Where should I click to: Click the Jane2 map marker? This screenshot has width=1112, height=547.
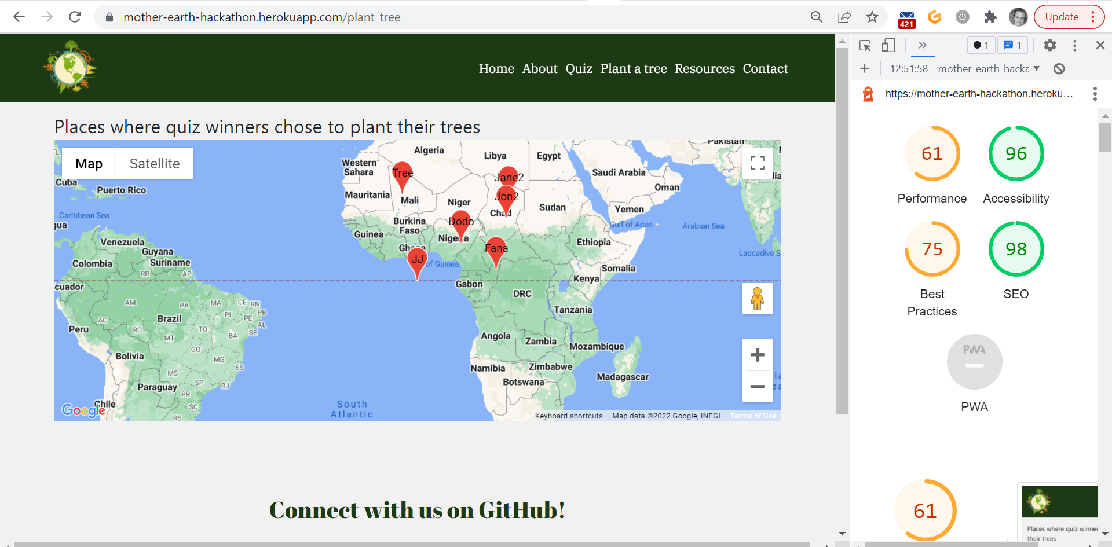click(x=508, y=177)
